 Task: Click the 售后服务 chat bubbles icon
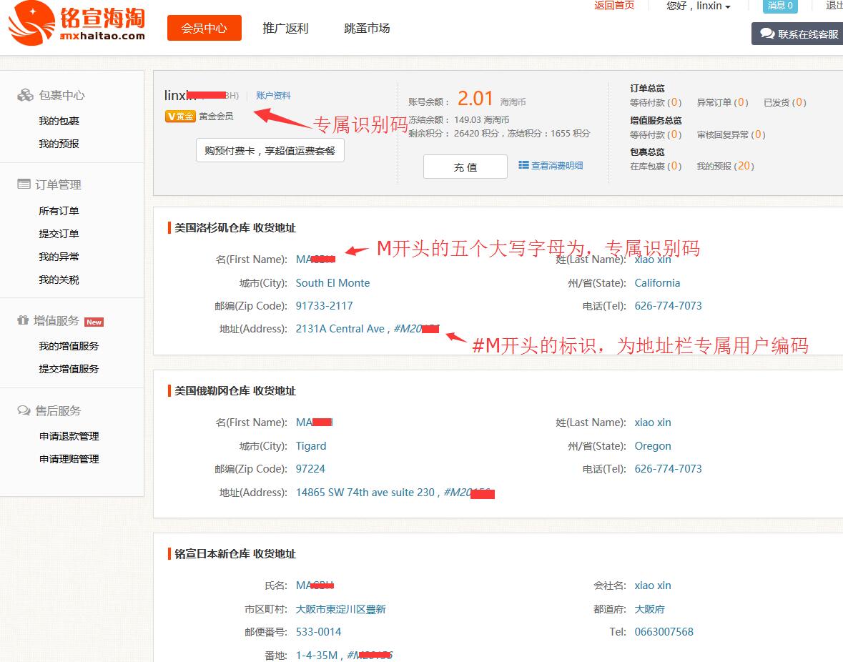pyautogui.click(x=24, y=410)
